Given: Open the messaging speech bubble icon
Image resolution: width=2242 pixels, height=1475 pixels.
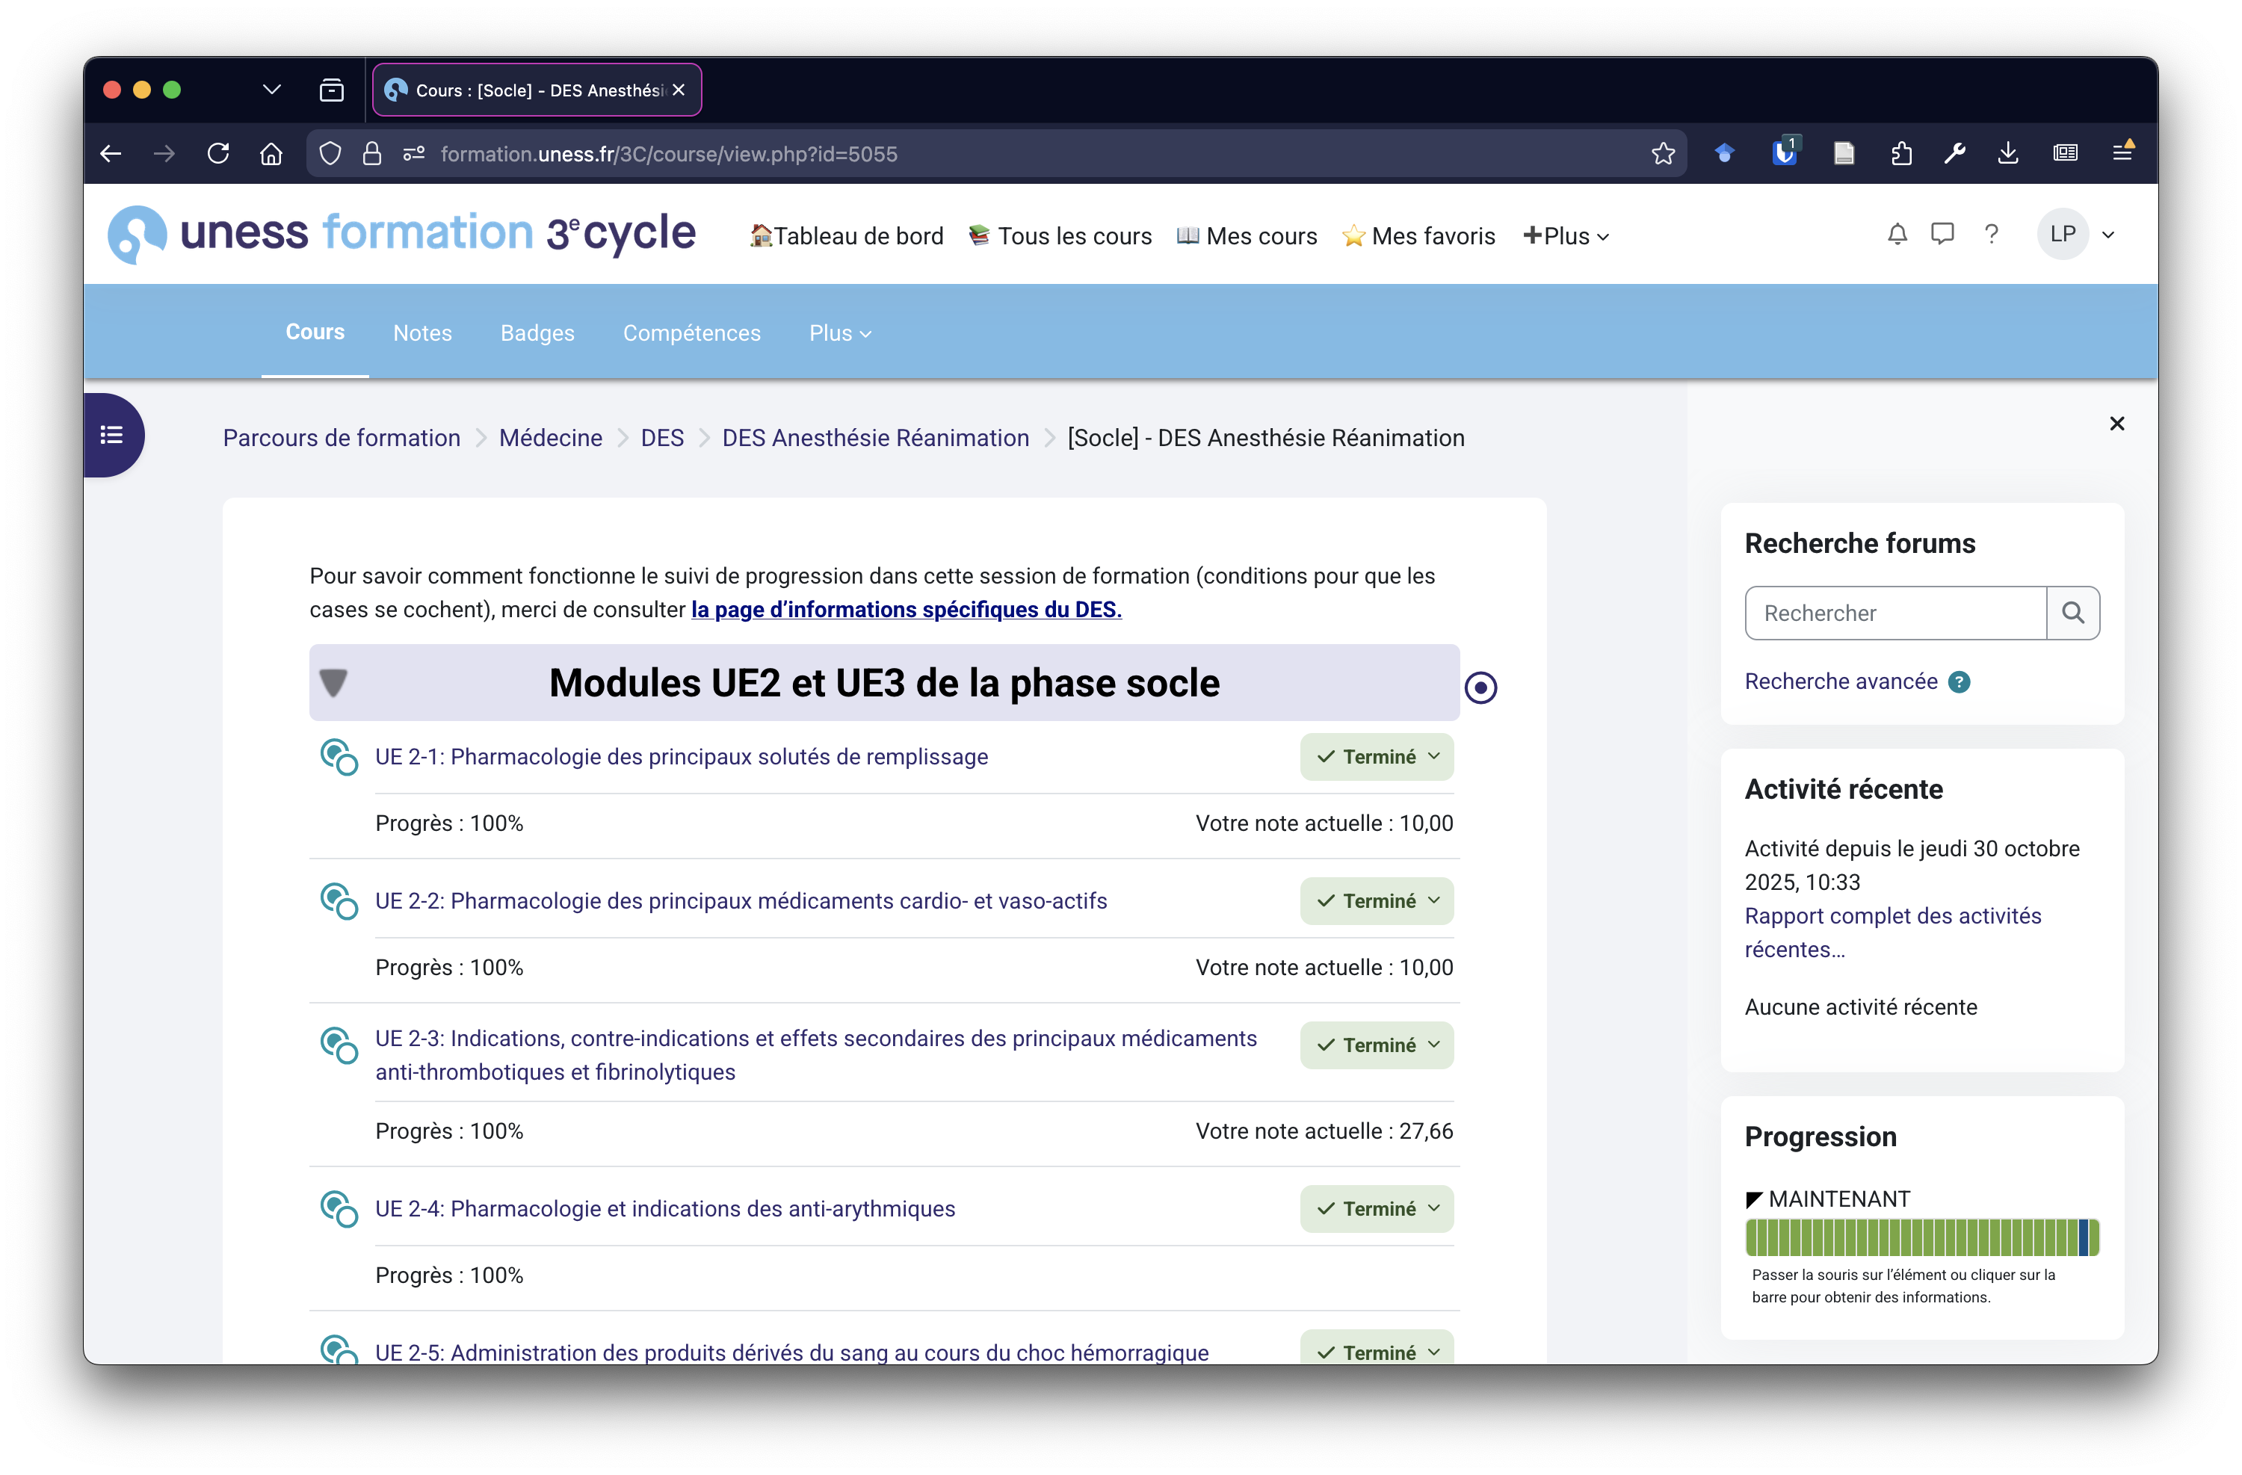Looking at the screenshot, I should (x=1942, y=235).
